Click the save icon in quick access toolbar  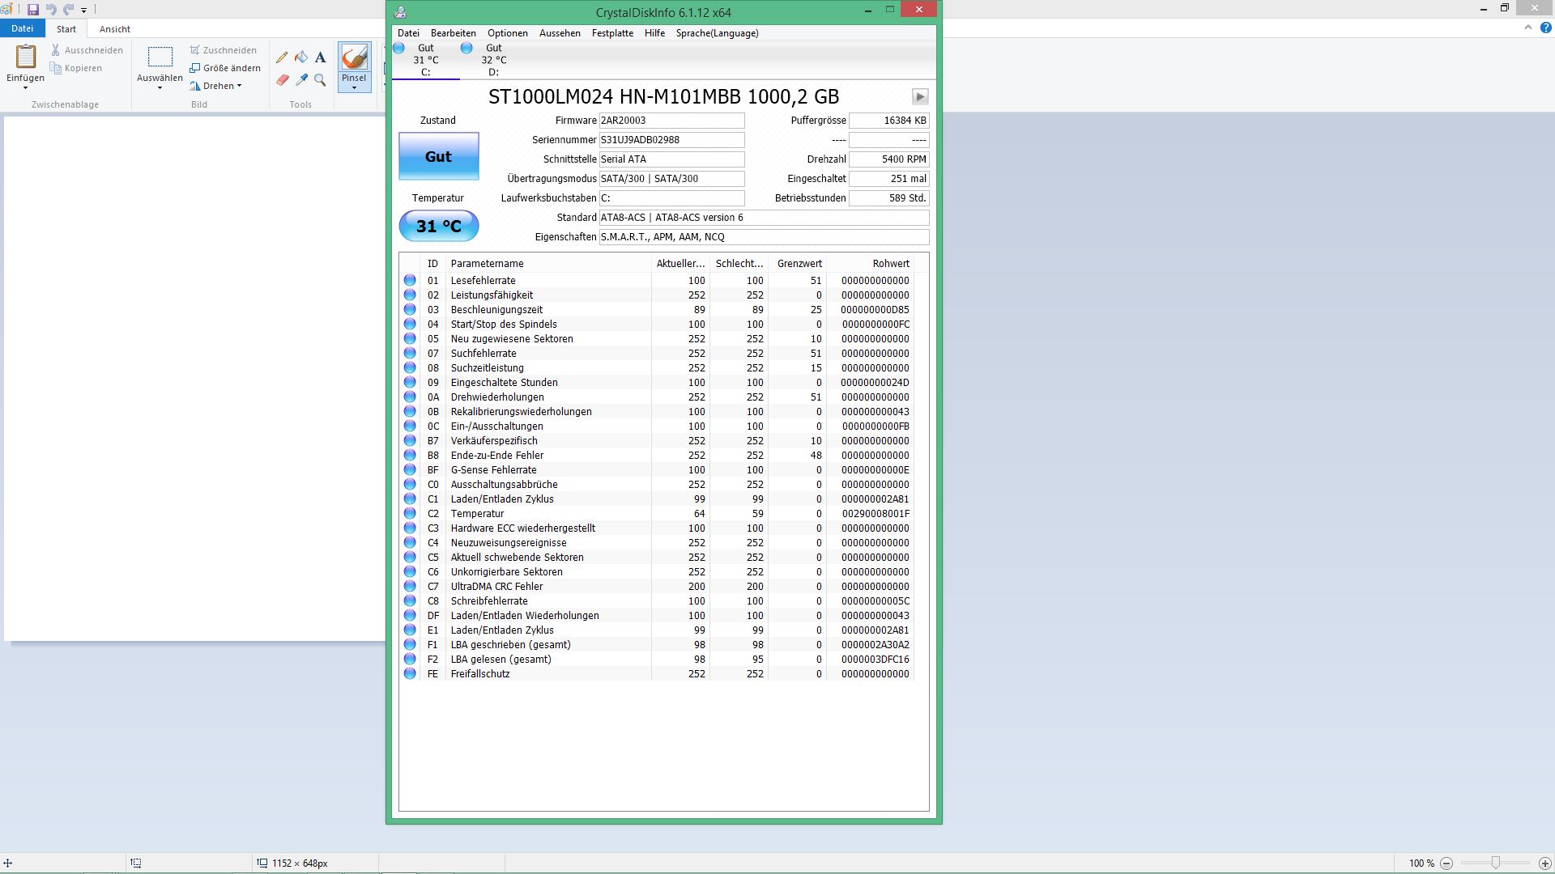coord(33,10)
